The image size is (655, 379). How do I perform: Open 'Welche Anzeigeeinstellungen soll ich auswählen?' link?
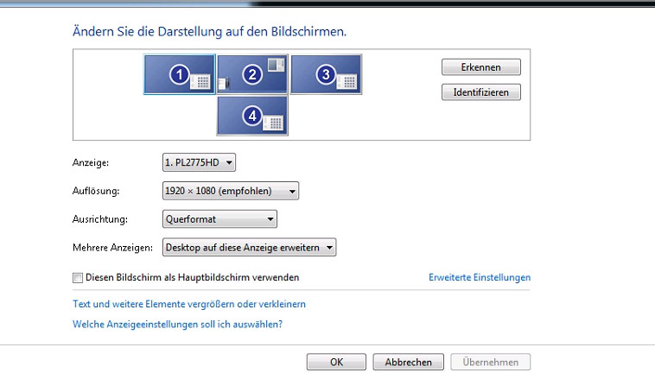tap(177, 325)
